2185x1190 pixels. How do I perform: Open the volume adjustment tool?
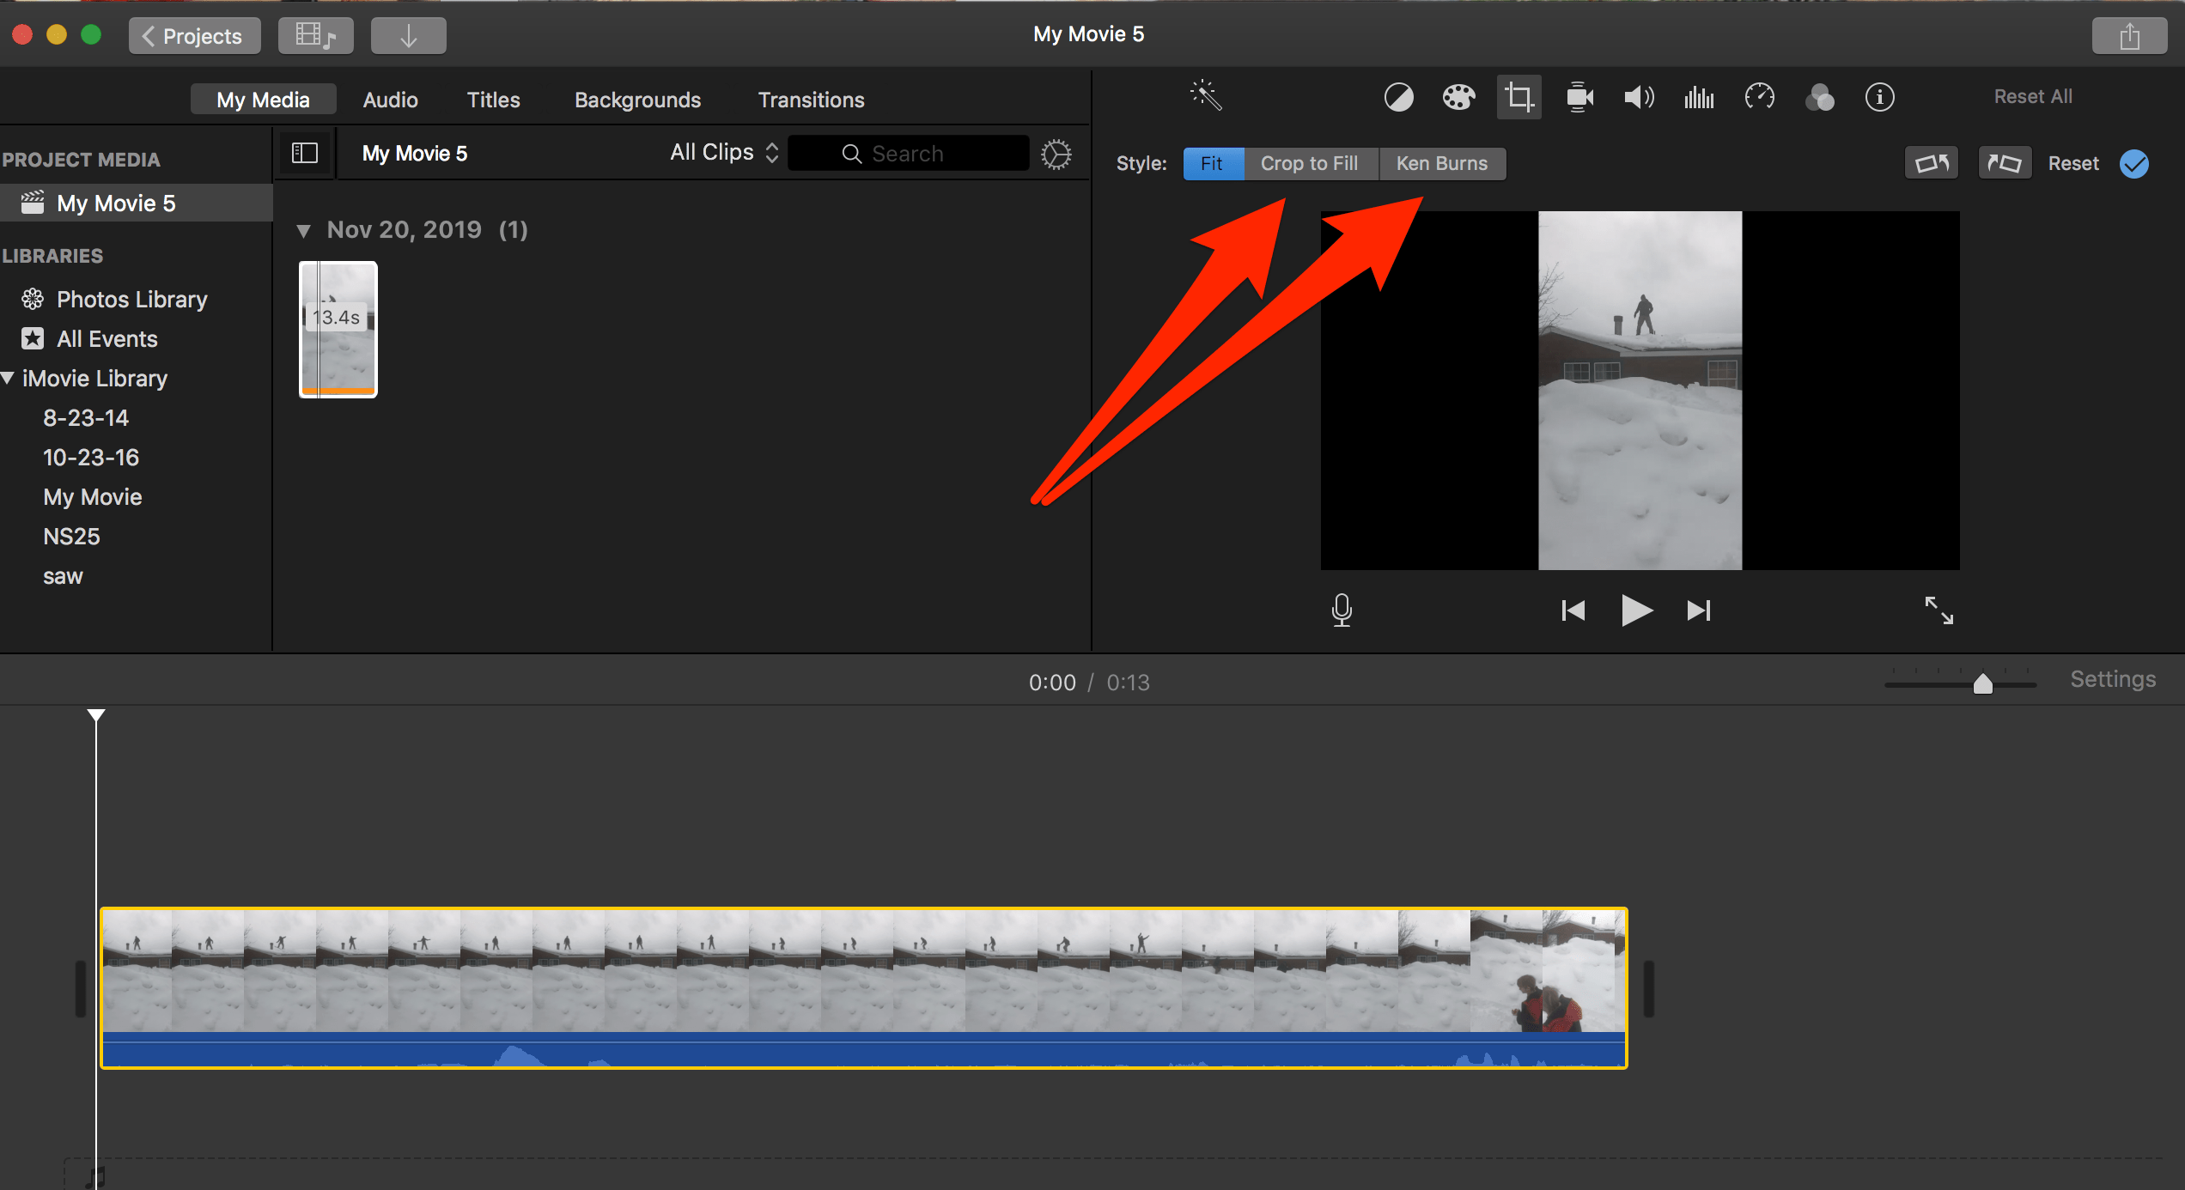(x=1639, y=97)
